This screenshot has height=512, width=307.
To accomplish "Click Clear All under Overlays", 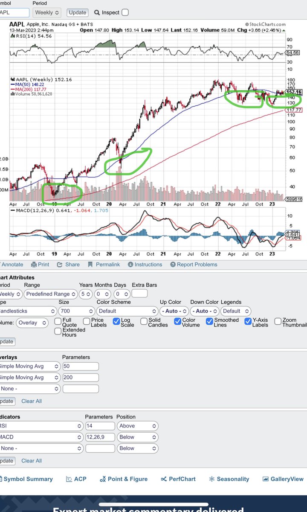I will pyautogui.click(x=32, y=401).
